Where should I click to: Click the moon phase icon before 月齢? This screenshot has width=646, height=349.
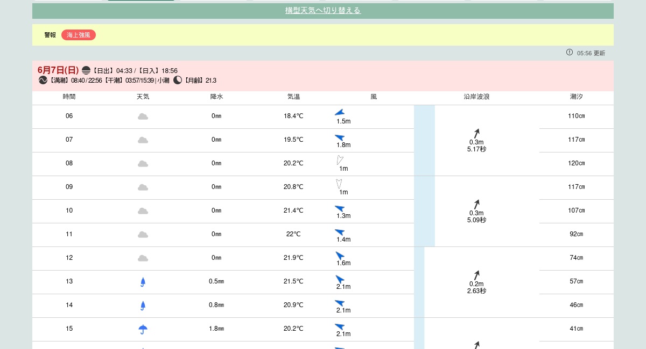click(x=178, y=80)
